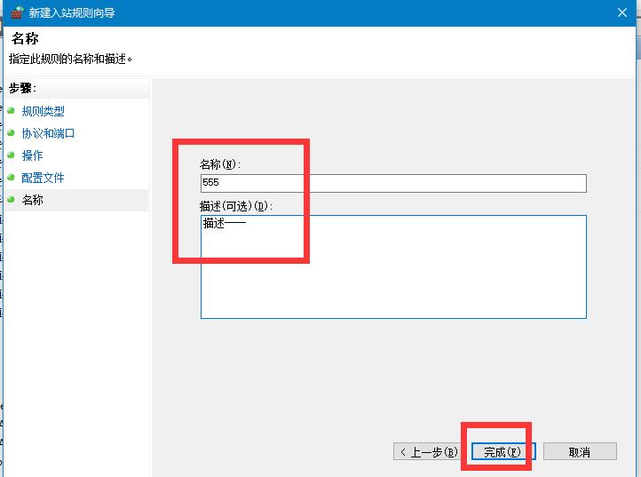This screenshot has width=641, height=477.
Task: Click green bullet beside 操作
Action: (x=11, y=155)
